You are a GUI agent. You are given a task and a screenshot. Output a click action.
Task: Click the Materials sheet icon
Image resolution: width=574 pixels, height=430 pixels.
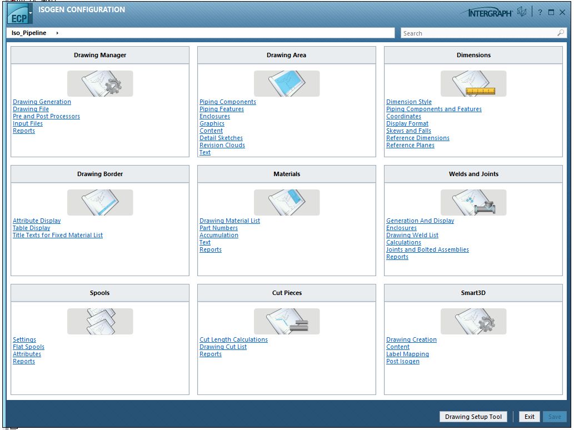point(287,202)
